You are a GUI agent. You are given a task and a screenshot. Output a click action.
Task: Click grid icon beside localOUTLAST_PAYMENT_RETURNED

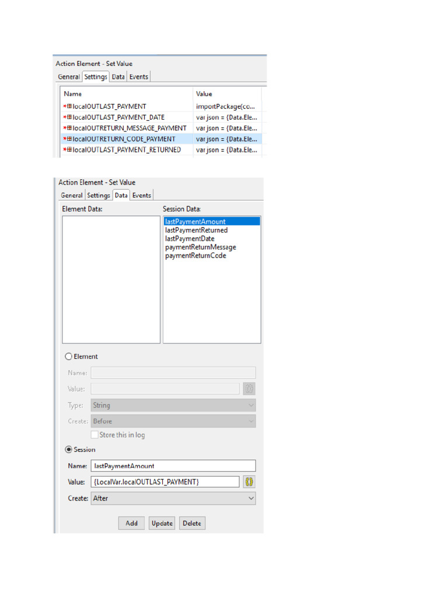pos(69,150)
